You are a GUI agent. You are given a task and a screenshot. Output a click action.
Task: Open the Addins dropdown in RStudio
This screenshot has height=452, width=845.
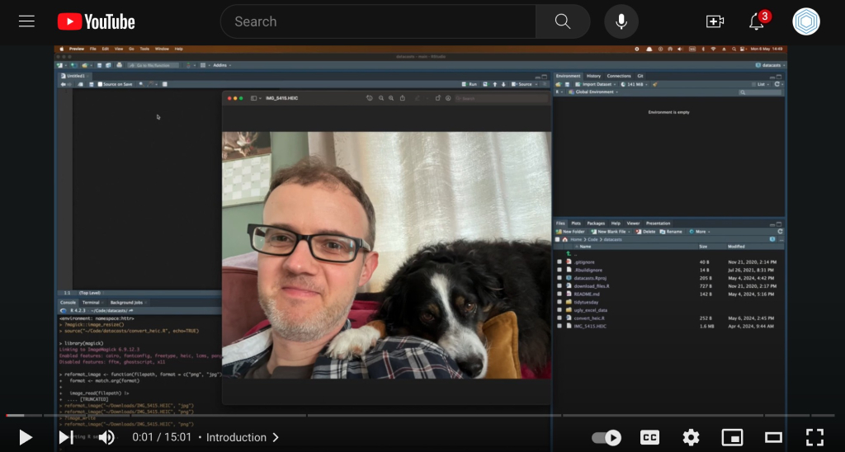pyautogui.click(x=222, y=65)
